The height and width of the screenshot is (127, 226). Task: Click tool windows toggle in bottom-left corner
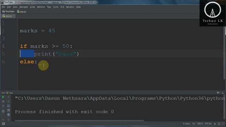(4, 123)
